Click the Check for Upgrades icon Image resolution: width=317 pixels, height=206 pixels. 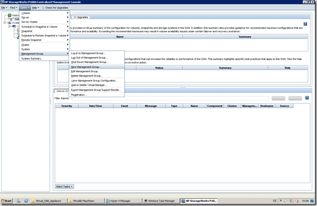[x=43, y=8]
